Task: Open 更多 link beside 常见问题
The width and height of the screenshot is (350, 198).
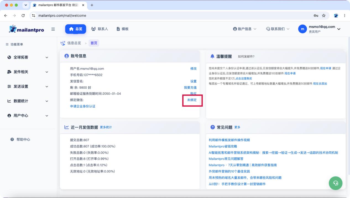Action: coord(237,127)
